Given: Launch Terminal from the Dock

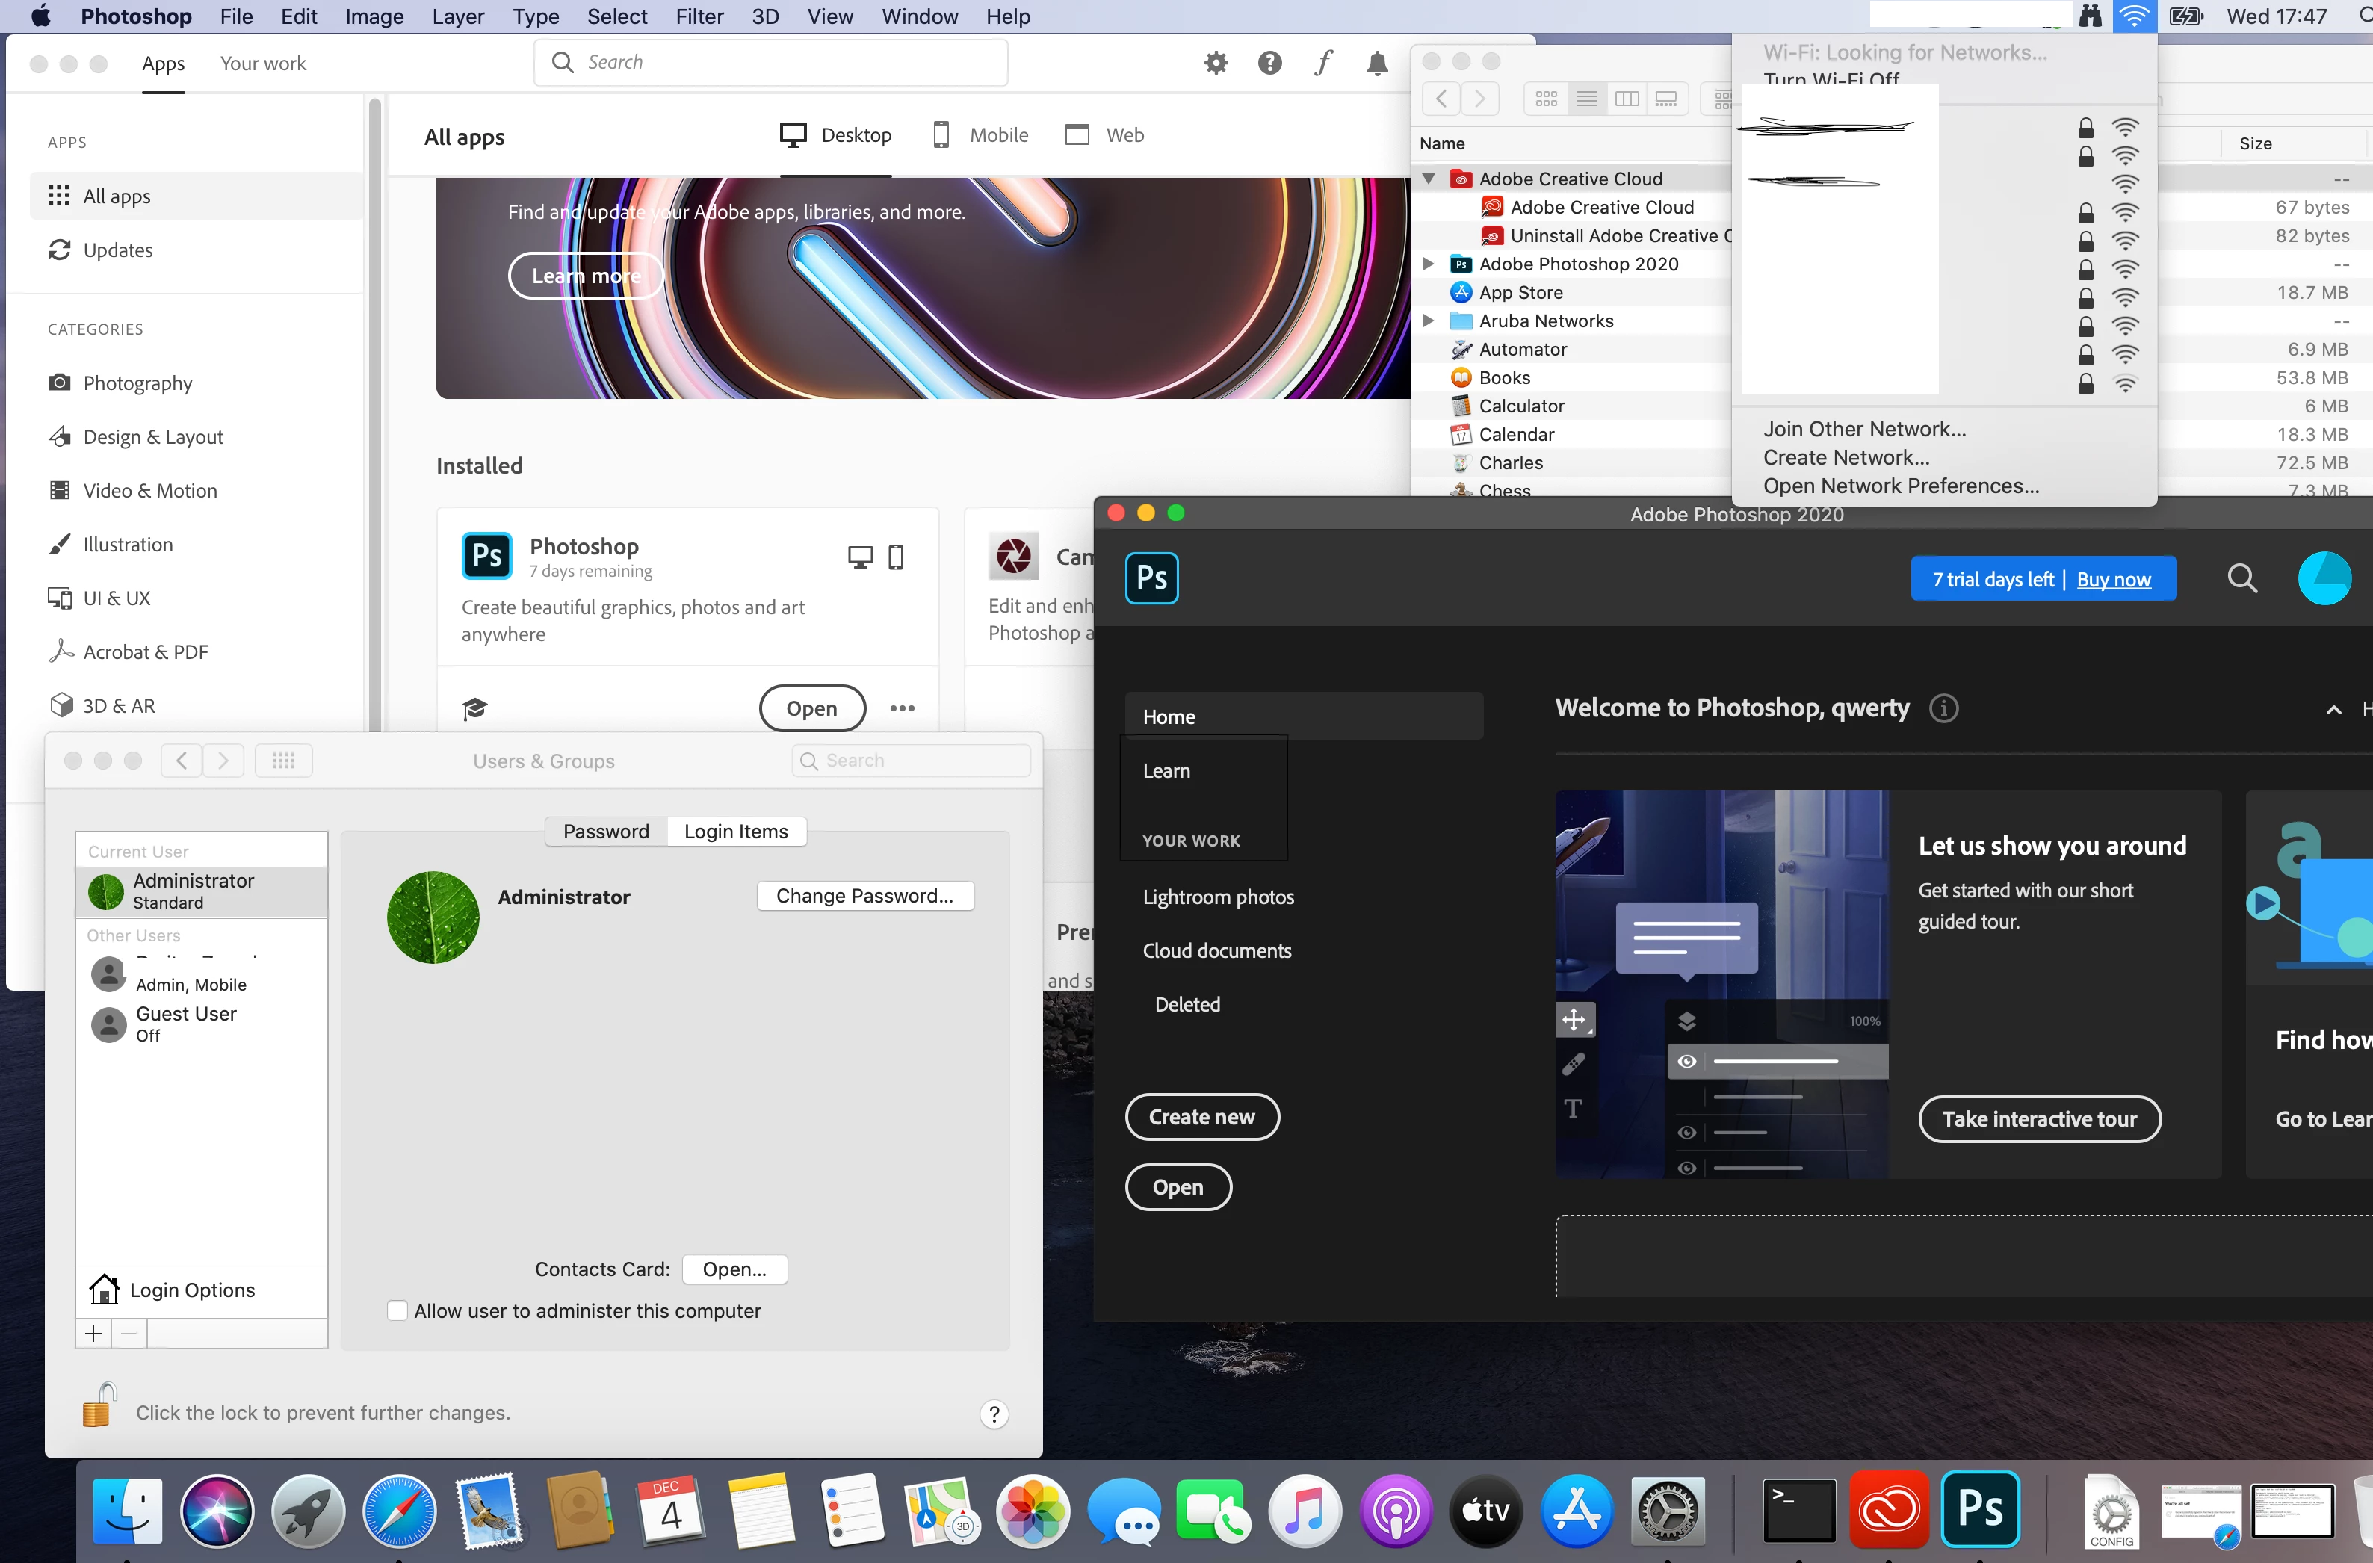Looking at the screenshot, I should (1798, 1510).
